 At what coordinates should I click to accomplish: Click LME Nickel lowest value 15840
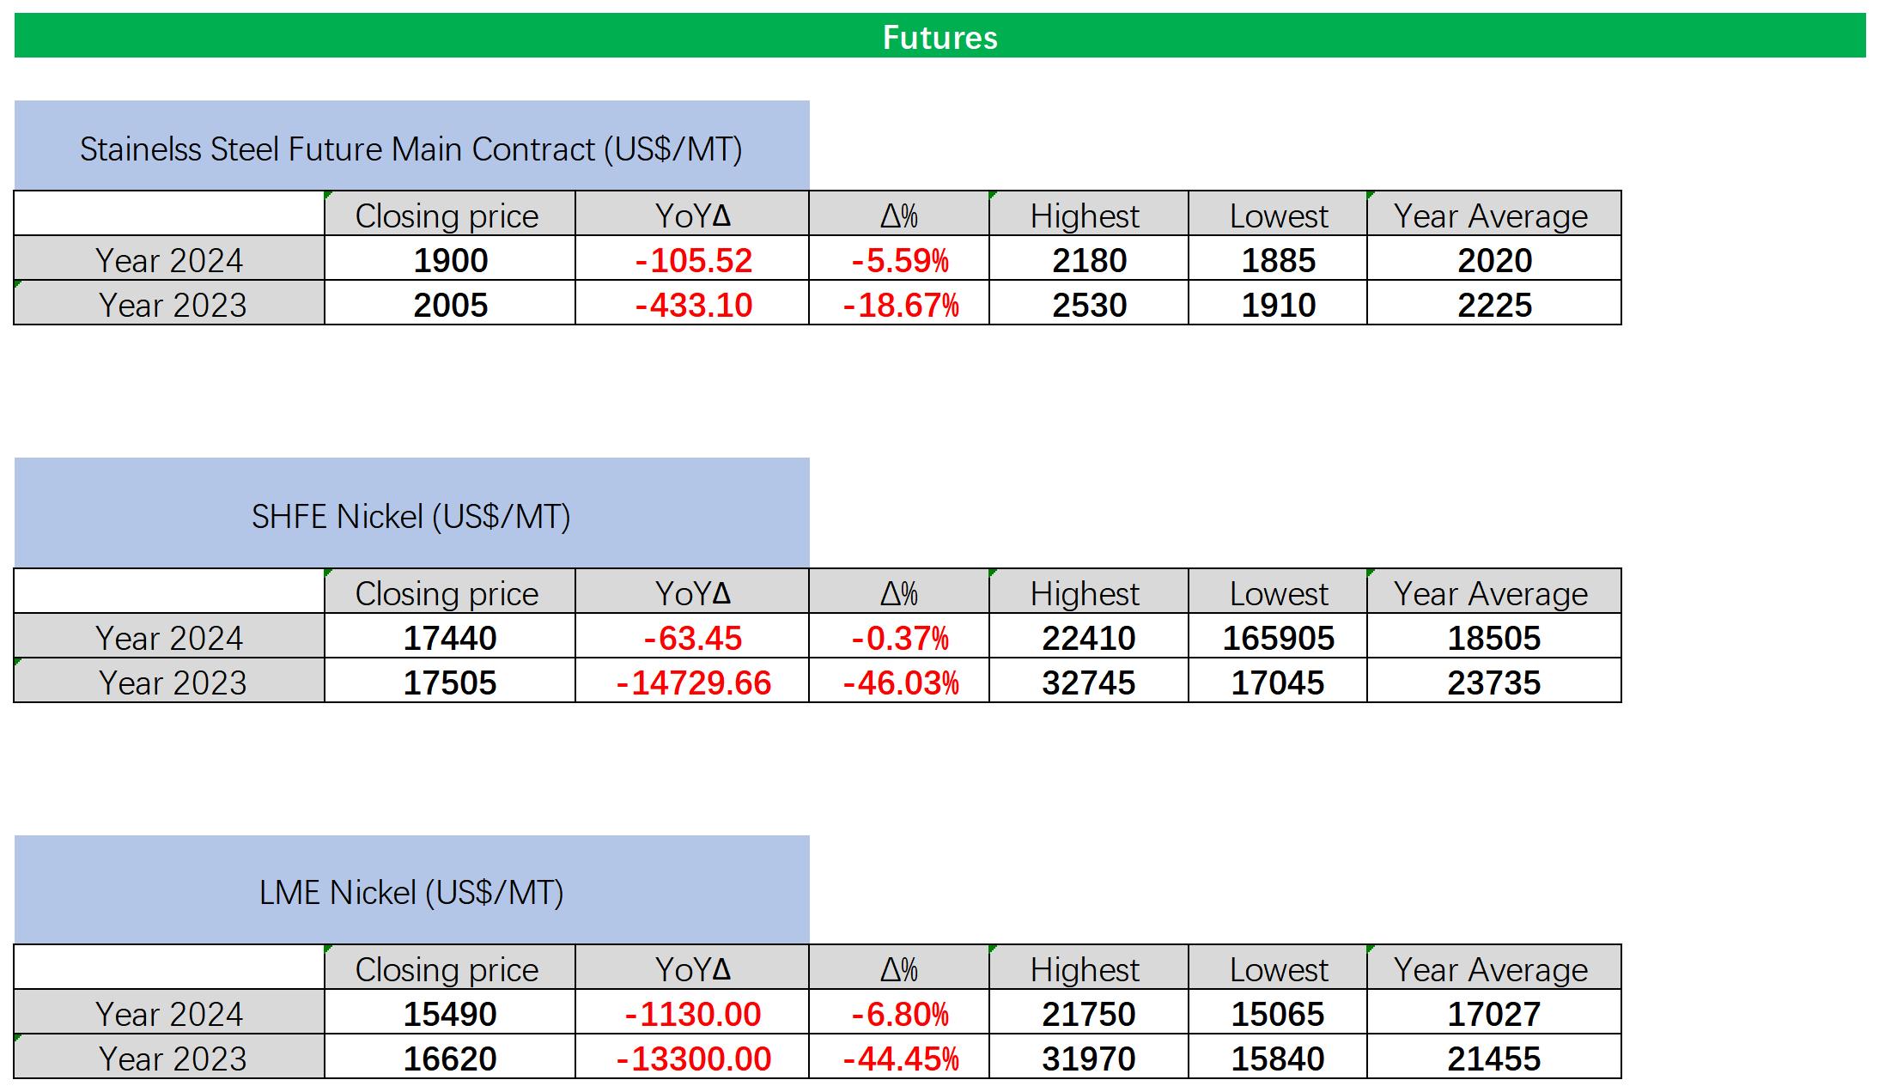pos(1278,1059)
